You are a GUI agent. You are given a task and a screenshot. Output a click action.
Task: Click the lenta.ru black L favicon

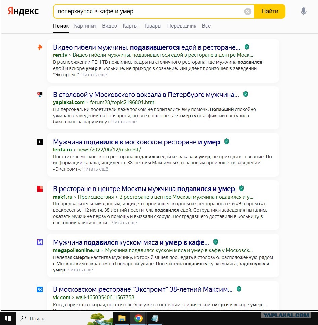pos(40,142)
